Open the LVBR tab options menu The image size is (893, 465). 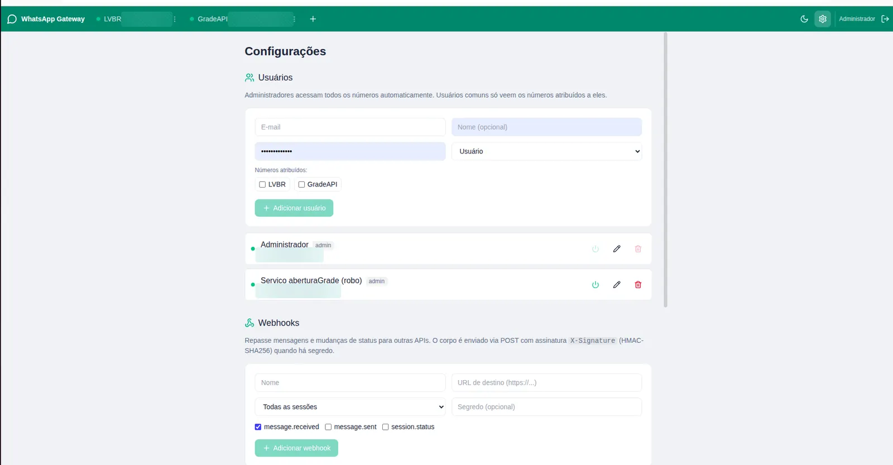pos(175,19)
